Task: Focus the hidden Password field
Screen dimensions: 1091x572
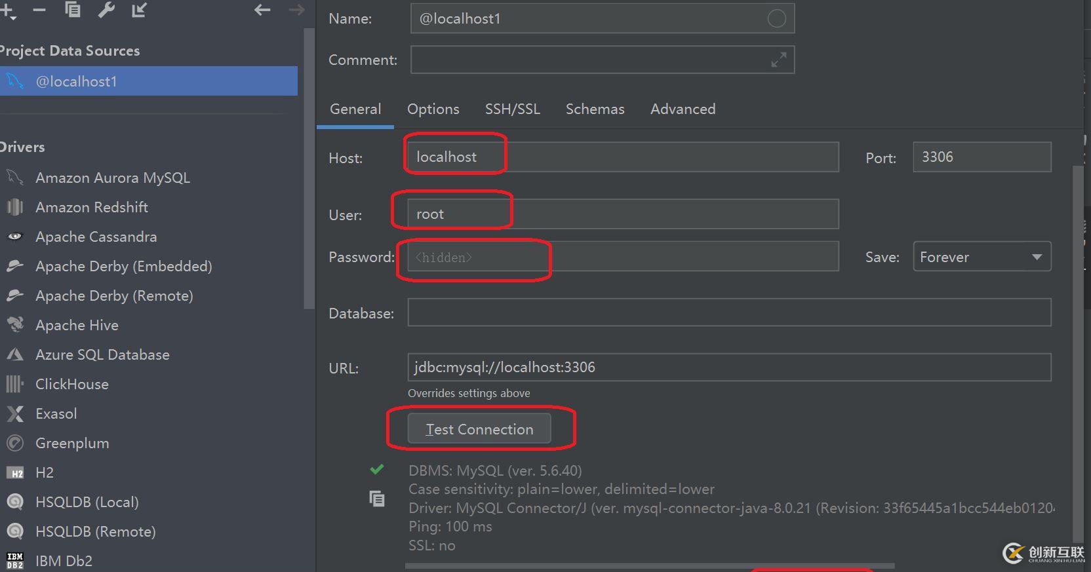Action: tap(623, 256)
